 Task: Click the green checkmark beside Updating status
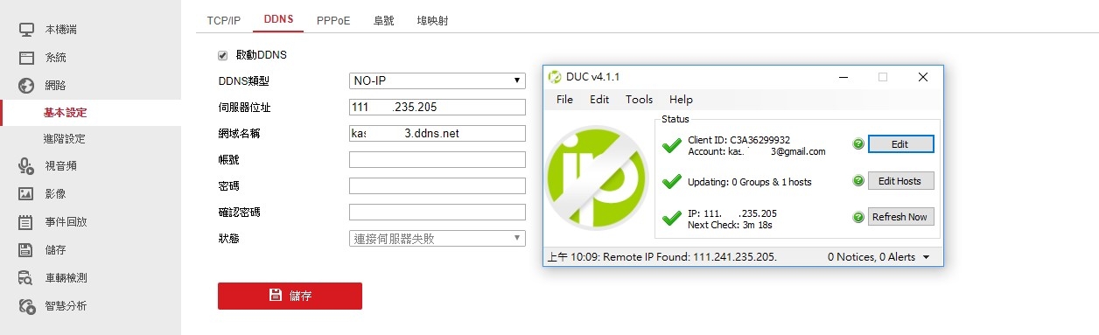click(x=672, y=181)
